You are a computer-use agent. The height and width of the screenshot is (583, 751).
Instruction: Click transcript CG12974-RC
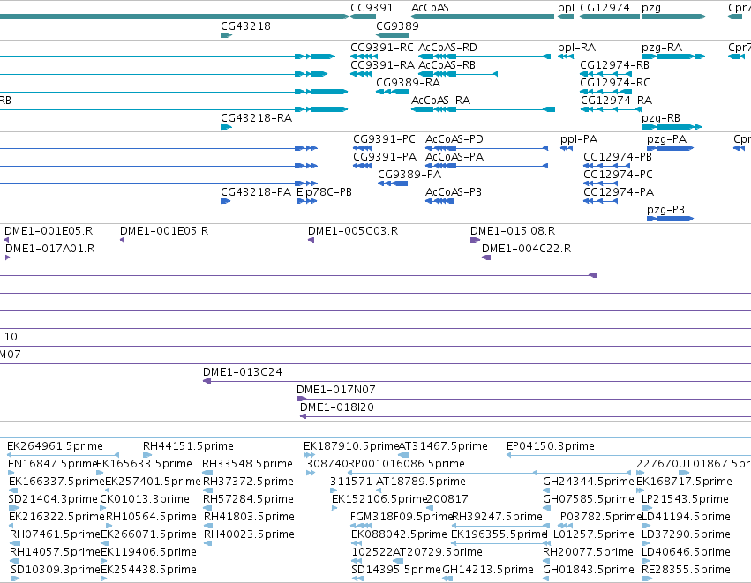(x=615, y=83)
